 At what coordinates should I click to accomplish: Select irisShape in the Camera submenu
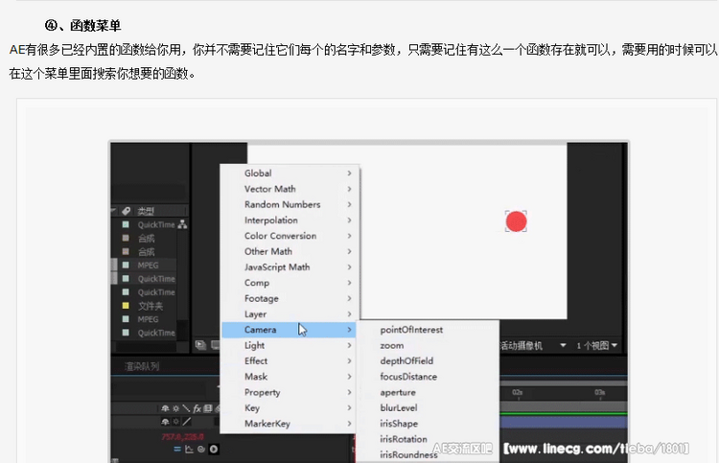(428, 424)
